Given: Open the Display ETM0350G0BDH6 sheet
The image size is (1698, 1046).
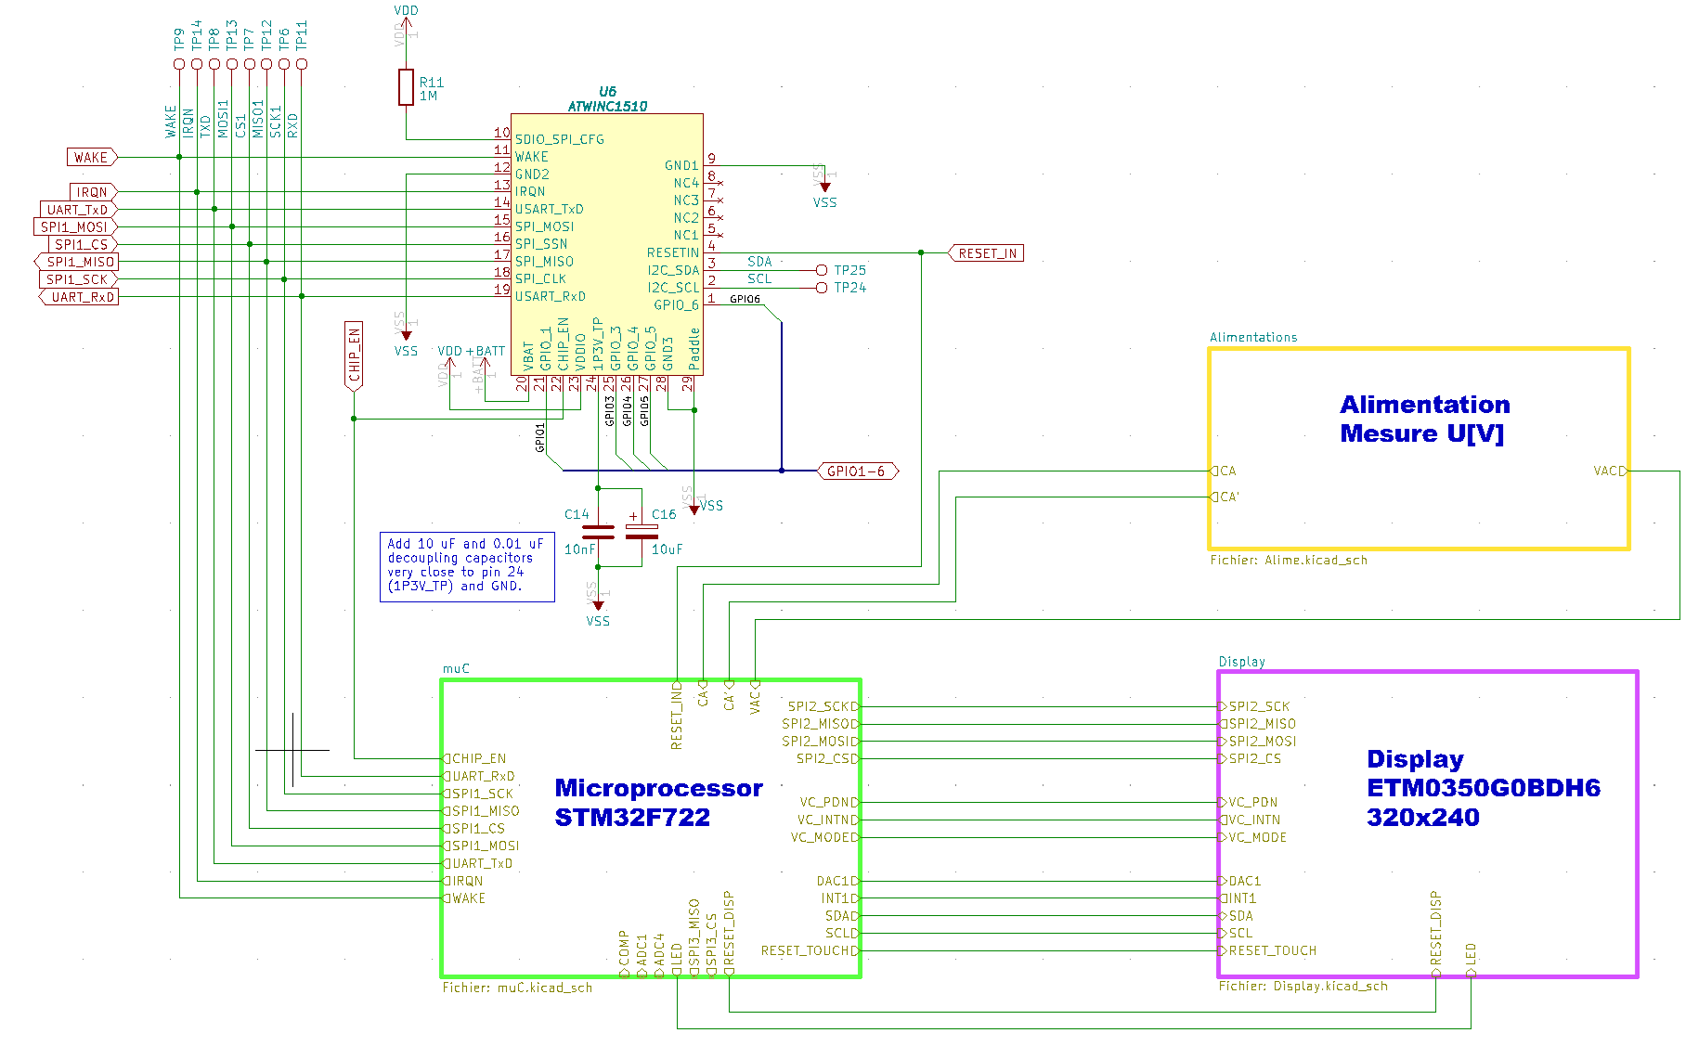Looking at the screenshot, I should click(1428, 824).
